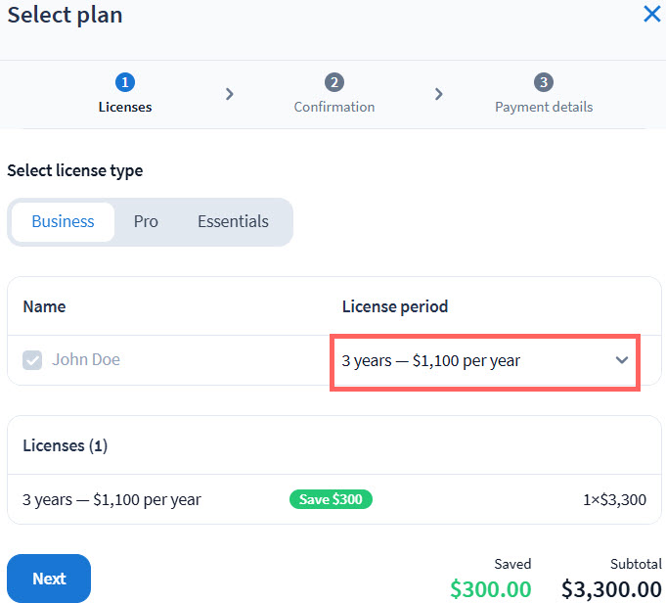This screenshot has width=666, height=603.
Task: Select the Business license type
Action: 63,221
